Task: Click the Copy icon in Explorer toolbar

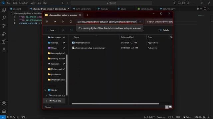Action: coord(71,30)
